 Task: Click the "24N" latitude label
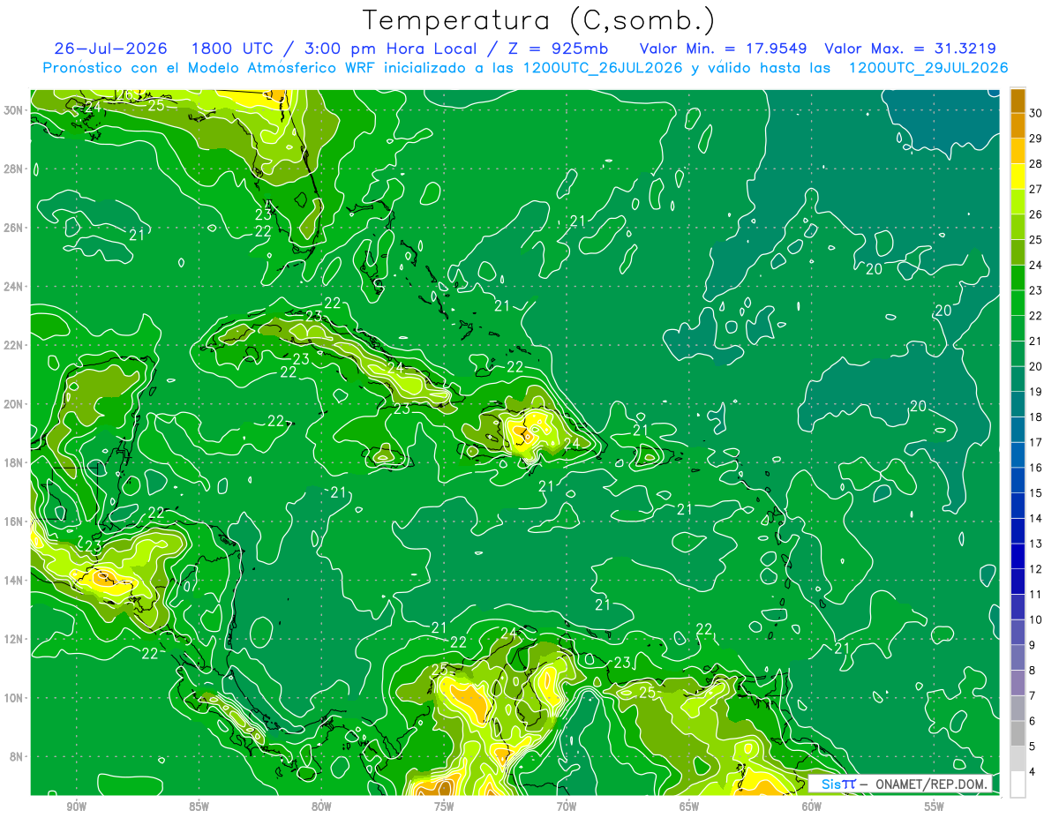tap(15, 286)
